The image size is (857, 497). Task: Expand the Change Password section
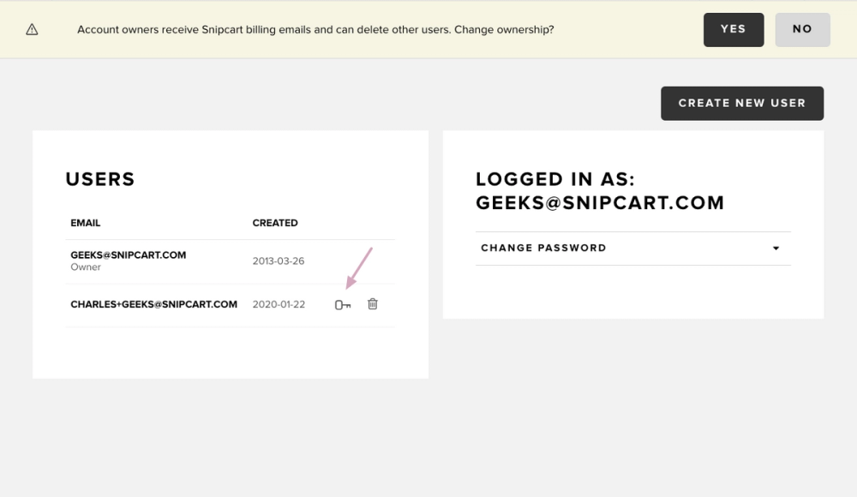click(x=632, y=248)
